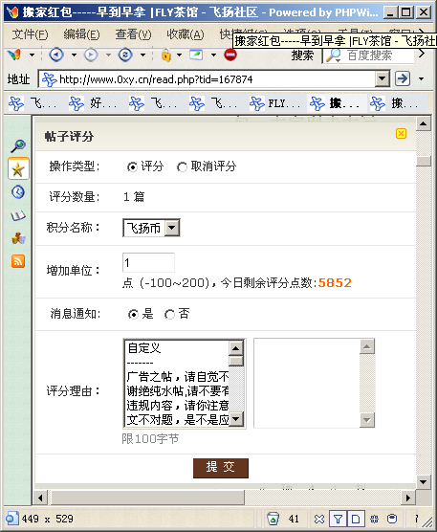Refresh the page with reload icon
The image size is (437, 532).
point(125,55)
